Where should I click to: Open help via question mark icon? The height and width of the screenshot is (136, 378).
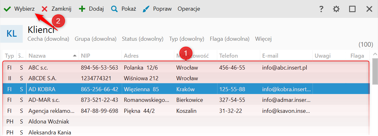321,9
